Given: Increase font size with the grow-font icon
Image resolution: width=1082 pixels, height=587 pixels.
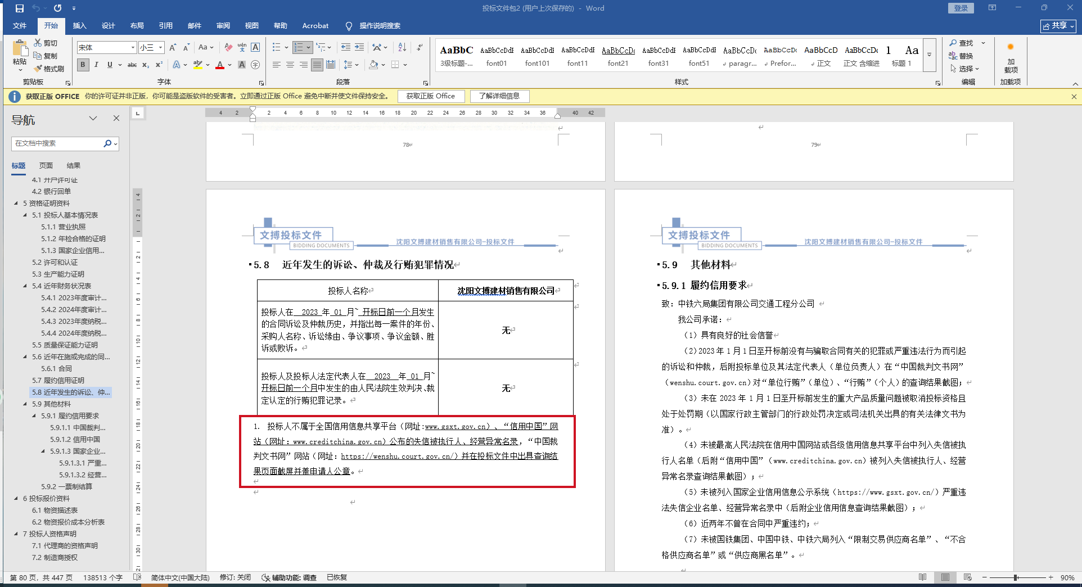Looking at the screenshot, I should click(173, 47).
